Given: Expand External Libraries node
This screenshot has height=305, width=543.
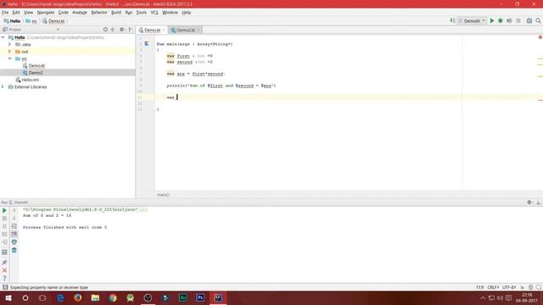Looking at the screenshot, I should 3,86.
